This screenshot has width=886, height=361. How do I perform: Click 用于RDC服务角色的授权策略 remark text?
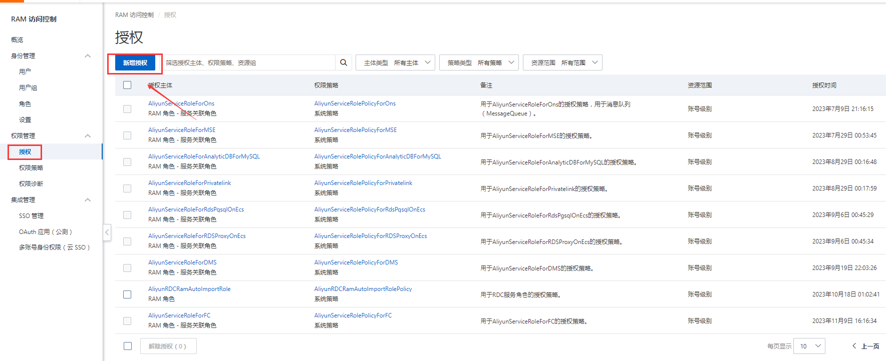(x=521, y=295)
